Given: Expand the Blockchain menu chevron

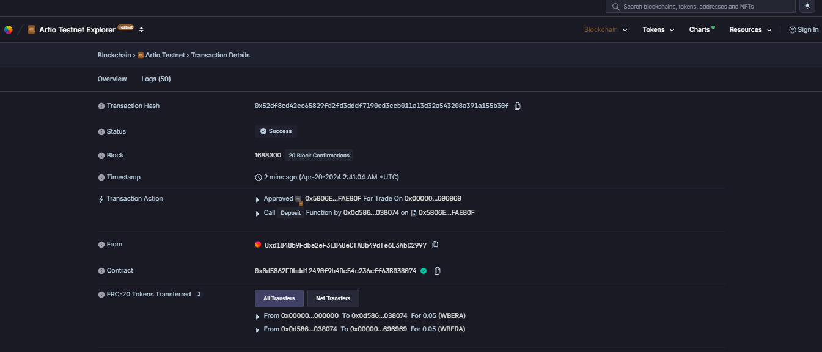Looking at the screenshot, I should click(625, 30).
